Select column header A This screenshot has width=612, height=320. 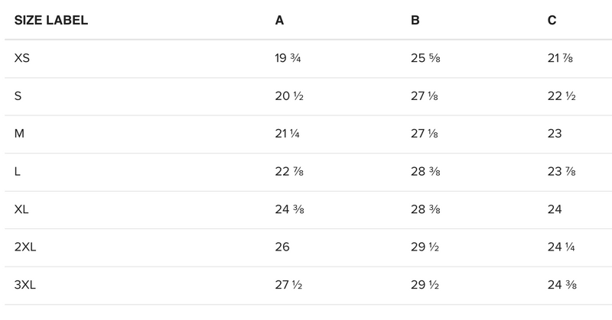279,21
